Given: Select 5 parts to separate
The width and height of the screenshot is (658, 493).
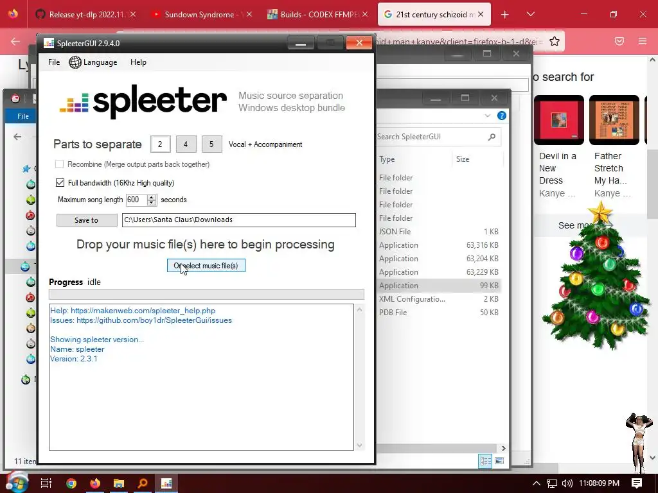Looking at the screenshot, I should pyautogui.click(x=211, y=144).
